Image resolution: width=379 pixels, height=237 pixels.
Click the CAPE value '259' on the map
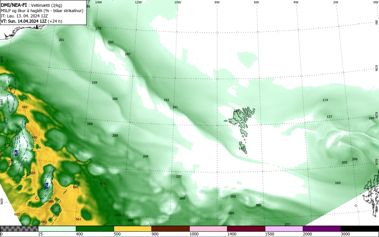tap(115, 136)
